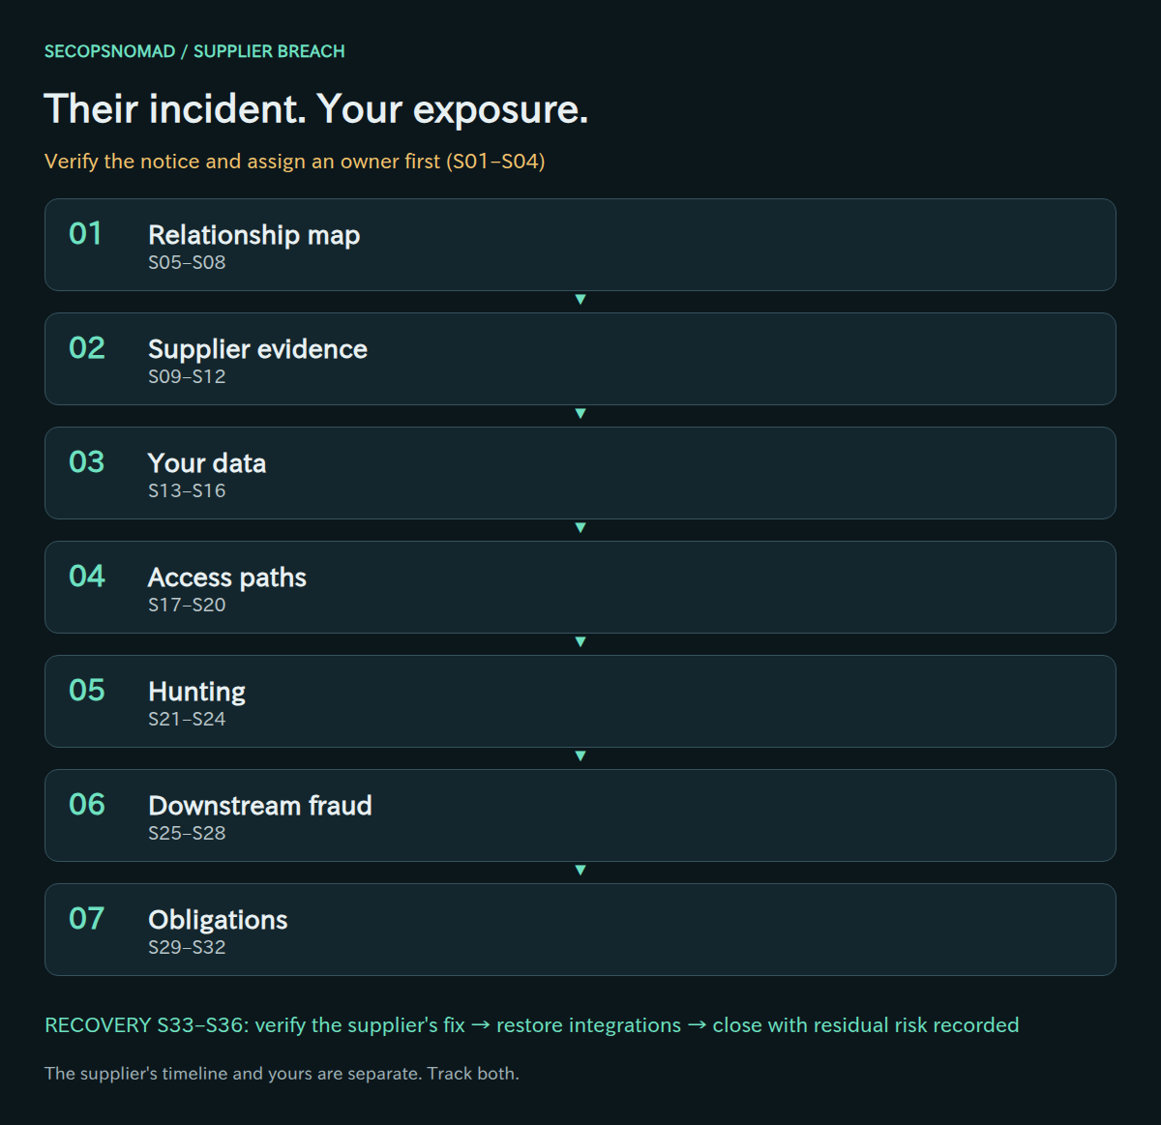Click the arrow below Downstream fraud
The image size is (1161, 1125).
pyautogui.click(x=580, y=871)
